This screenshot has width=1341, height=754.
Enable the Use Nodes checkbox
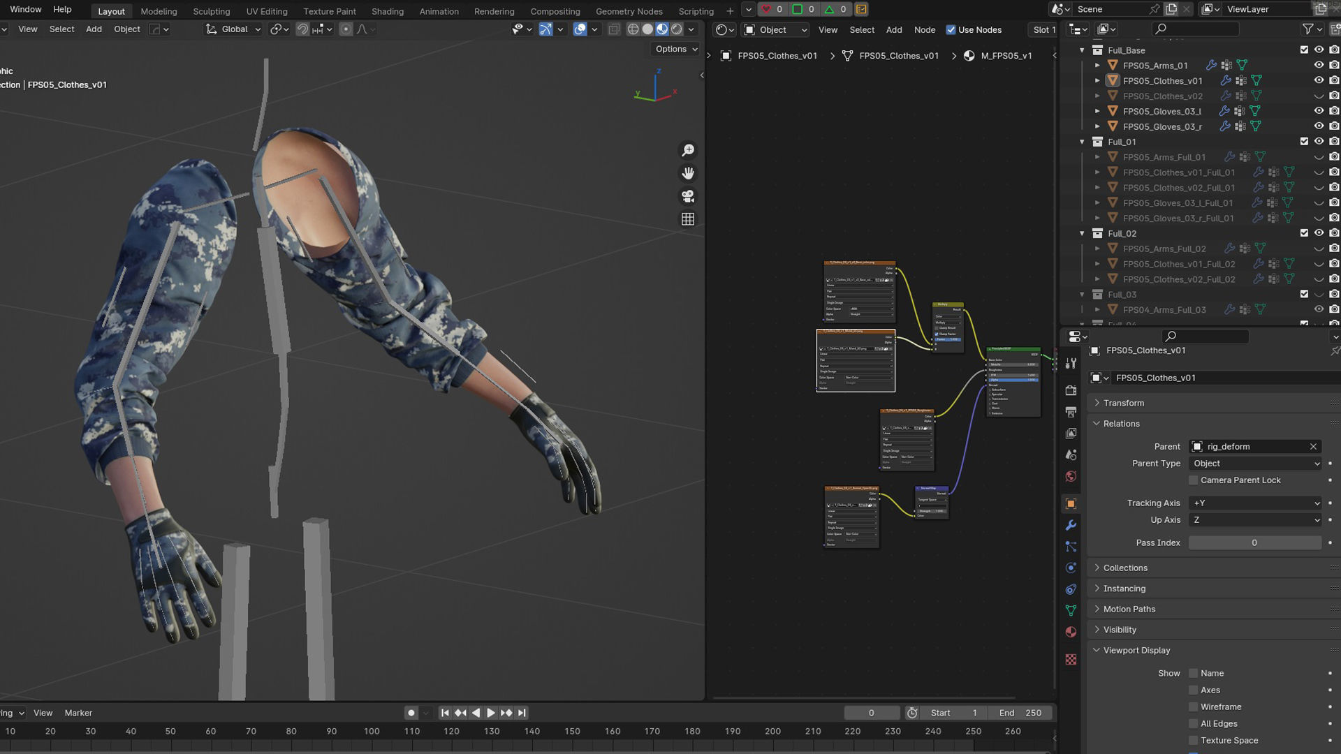tap(951, 30)
